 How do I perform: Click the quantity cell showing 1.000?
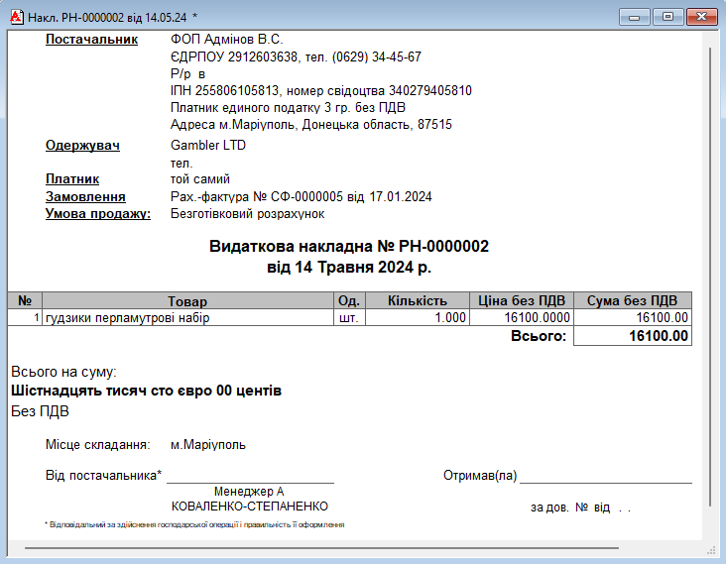[418, 318]
